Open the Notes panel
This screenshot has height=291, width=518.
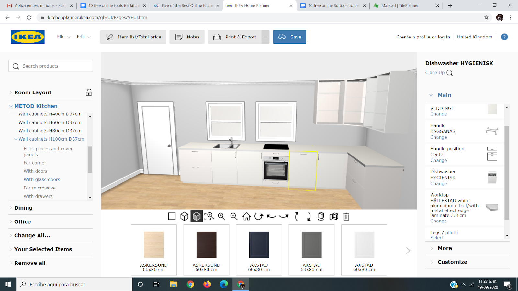[187, 37]
